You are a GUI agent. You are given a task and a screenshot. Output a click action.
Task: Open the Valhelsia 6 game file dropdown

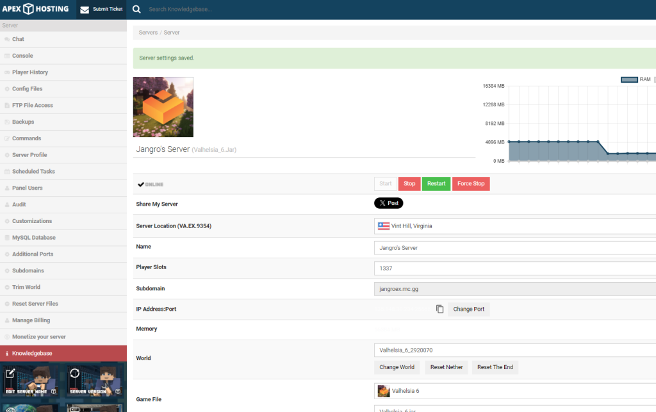coord(515,391)
